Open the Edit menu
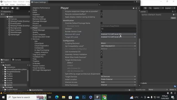177x100 pixels. [7, 4]
